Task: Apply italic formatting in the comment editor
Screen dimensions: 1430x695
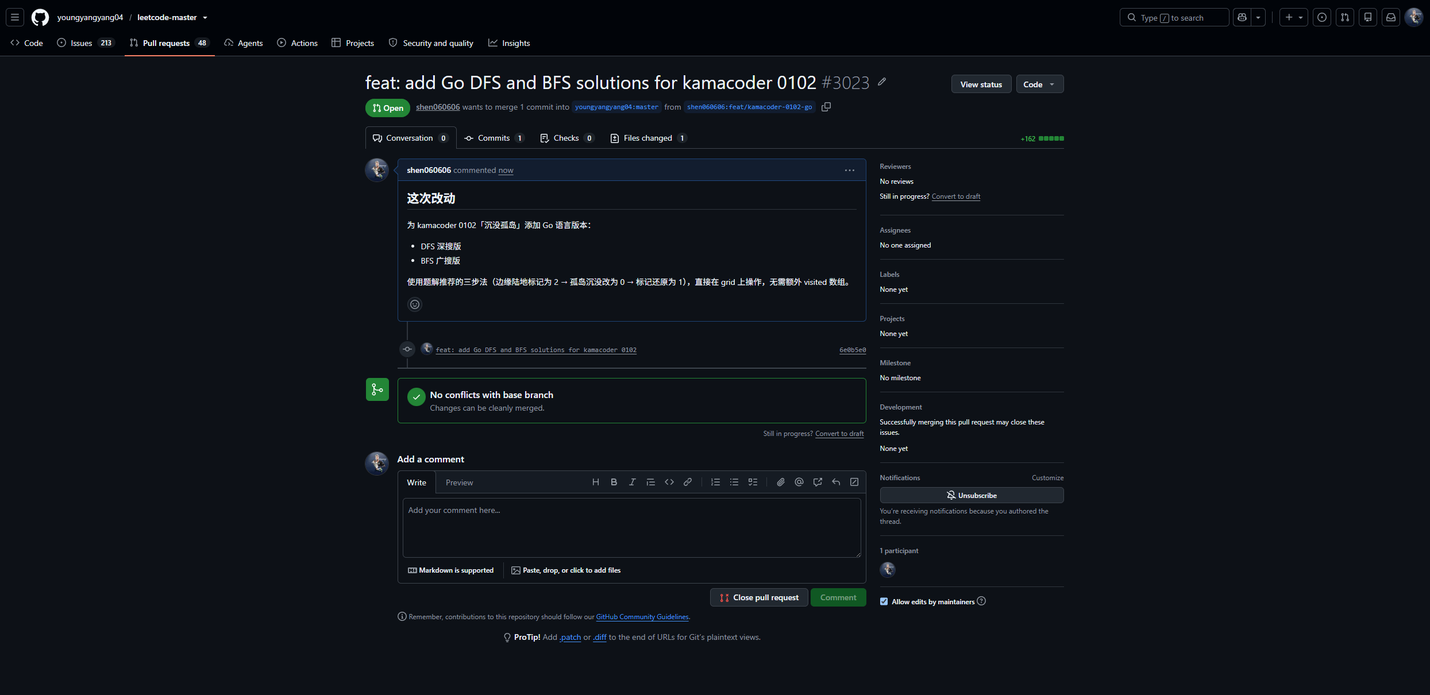Action: click(x=633, y=482)
